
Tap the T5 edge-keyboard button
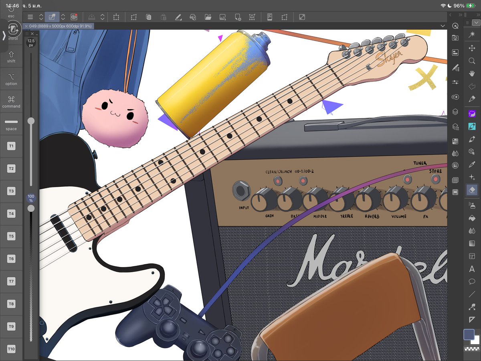coord(11,236)
